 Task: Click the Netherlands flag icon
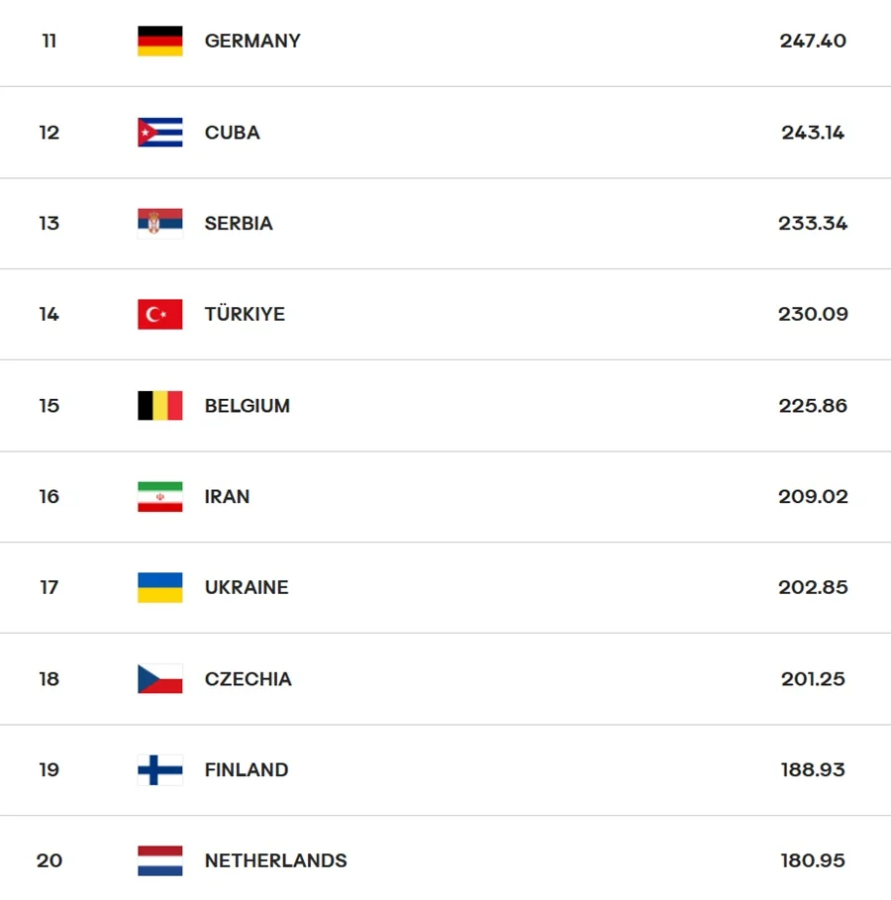pos(159,861)
